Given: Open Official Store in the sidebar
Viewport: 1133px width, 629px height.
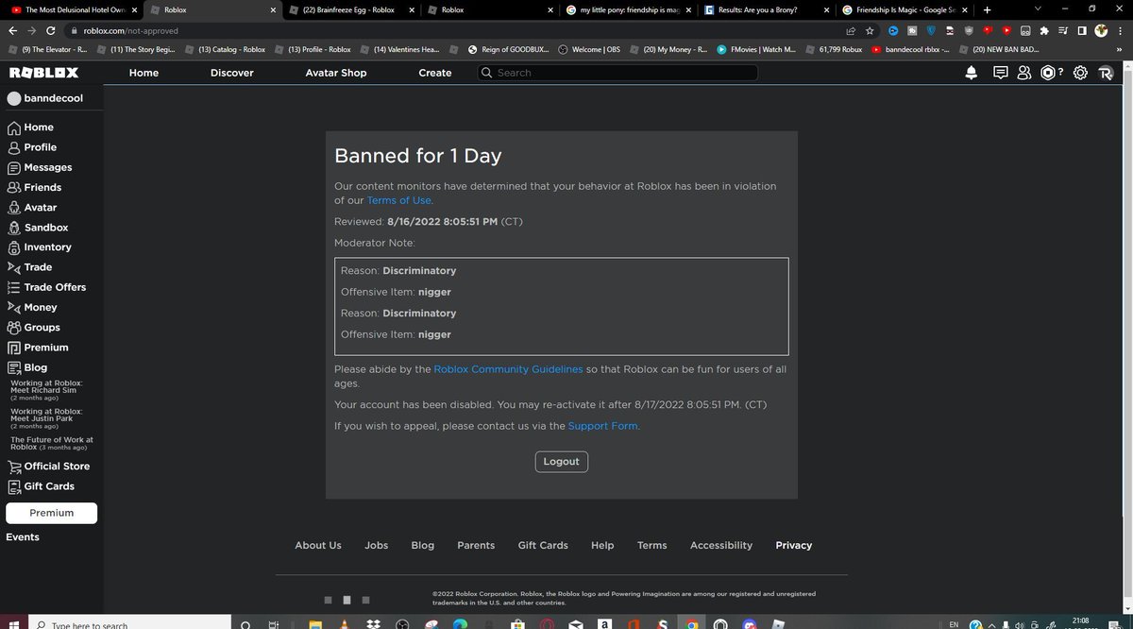Looking at the screenshot, I should point(48,466).
